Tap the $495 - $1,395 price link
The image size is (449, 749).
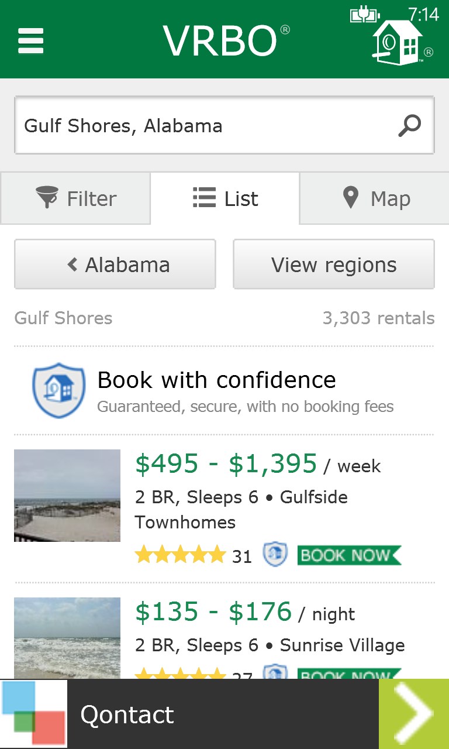(x=226, y=463)
